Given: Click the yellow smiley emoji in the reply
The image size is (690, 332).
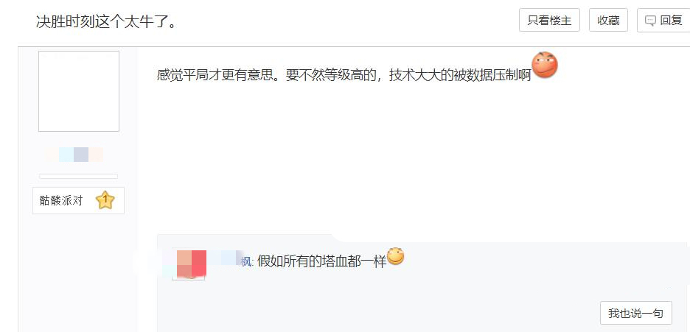Looking at the screenshot, I should (396, 256).
